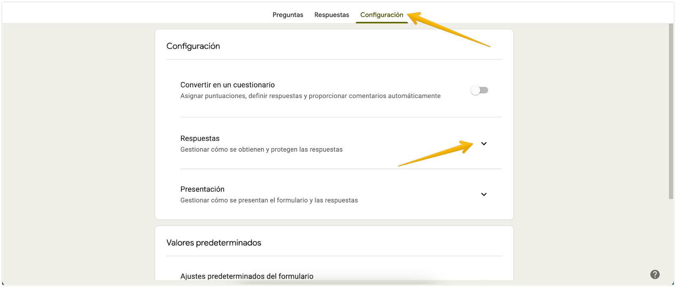Switch to the Respuestas tab at top
The width and height of the screenshot is (676, 287).
[332, 15]
